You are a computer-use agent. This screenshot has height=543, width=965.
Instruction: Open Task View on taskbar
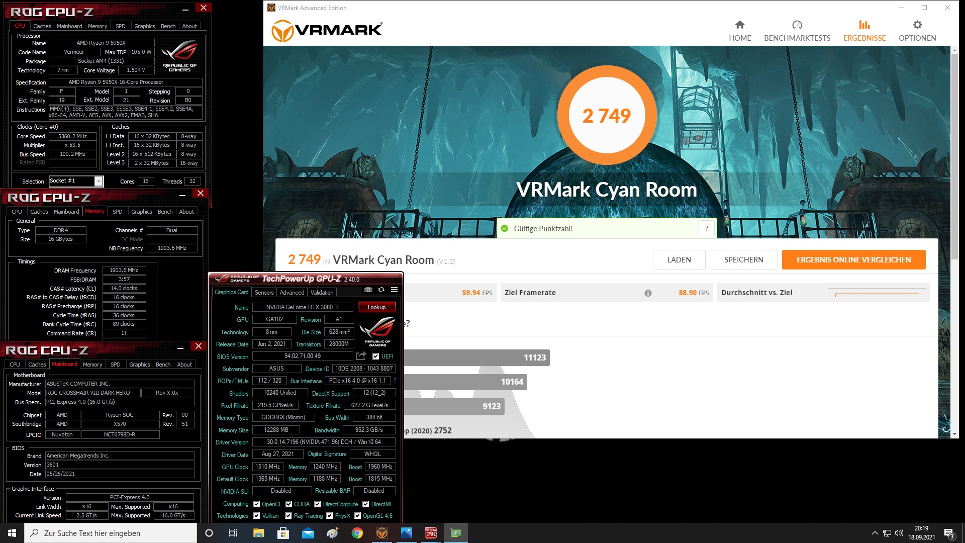tap(233, 533)
